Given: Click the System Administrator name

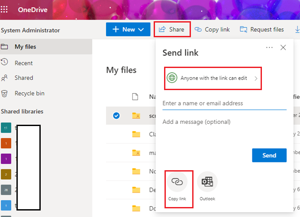Looking at the screenshot, I should point(30,30).
